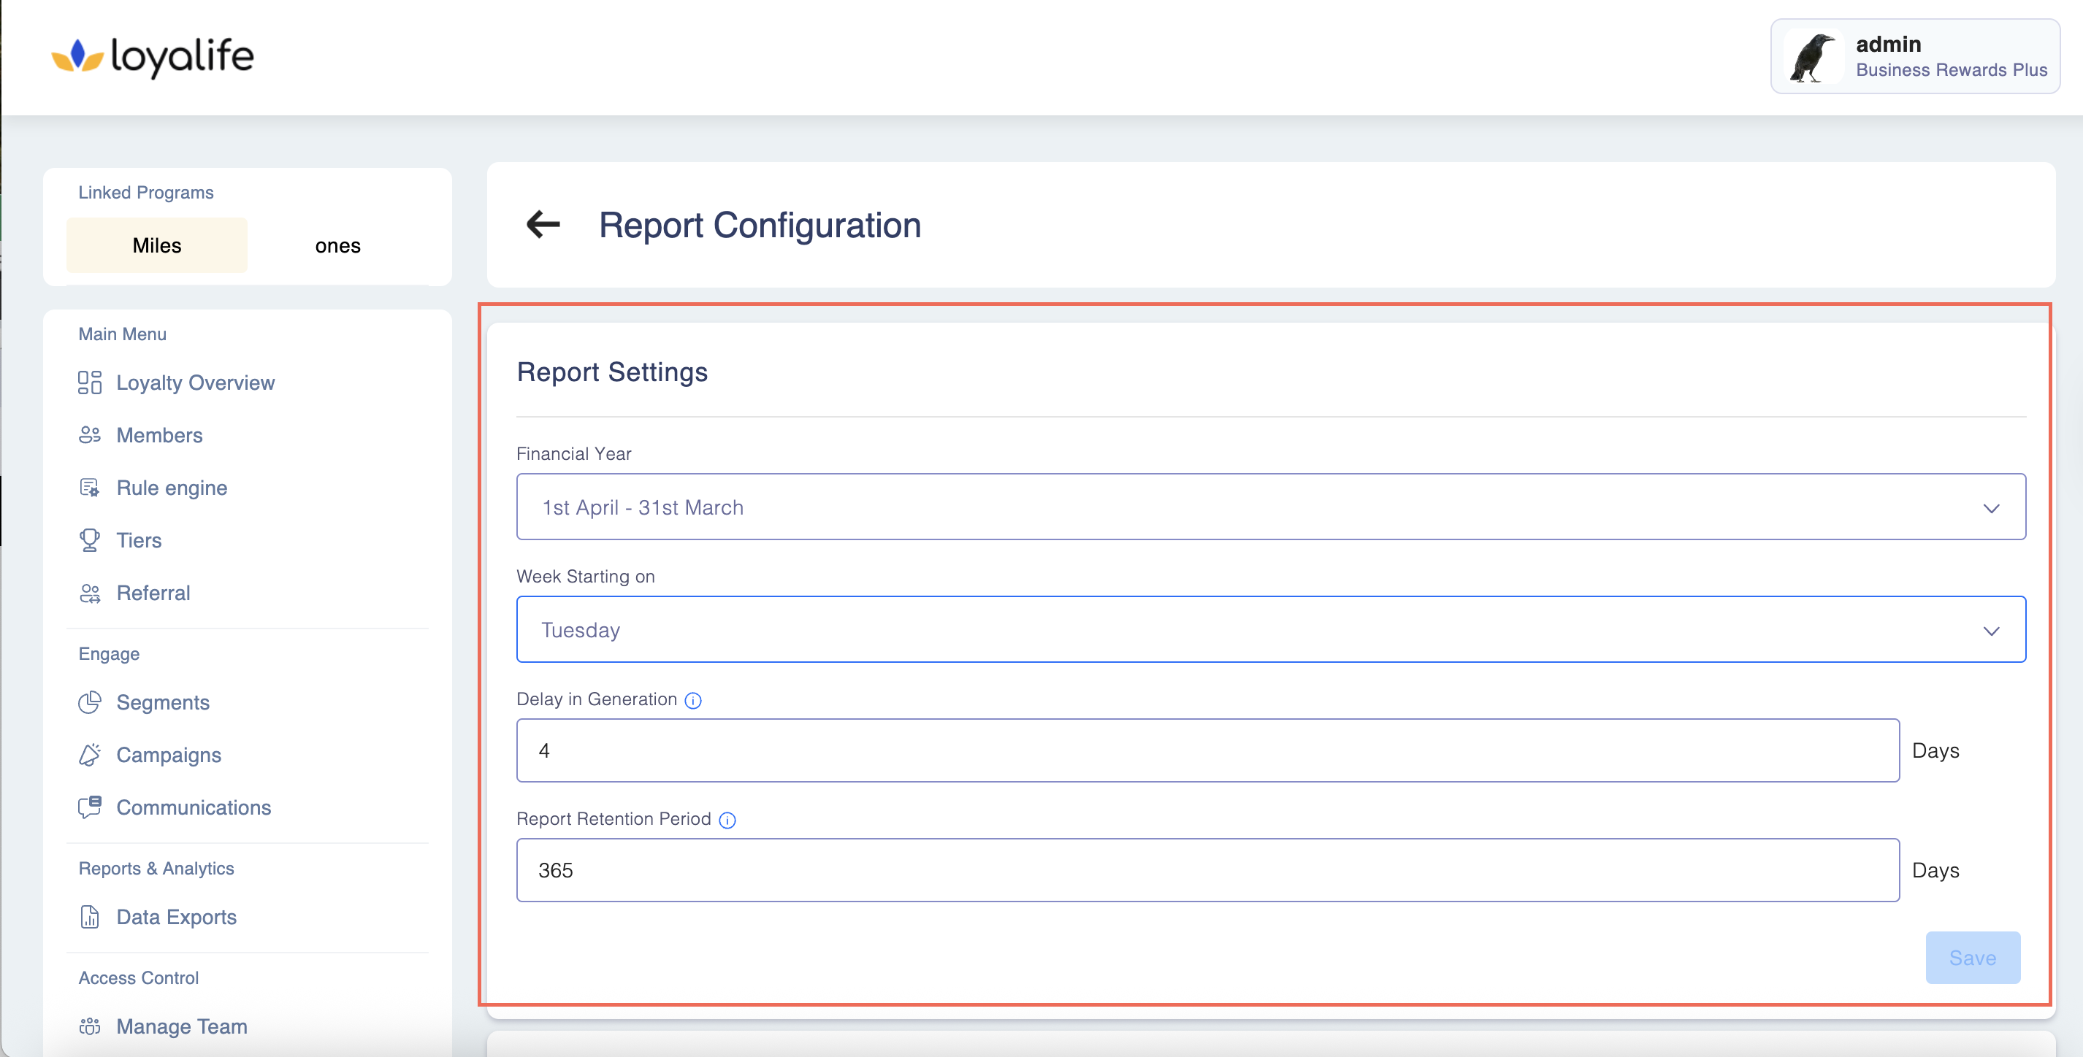The height and width of the screenshot is (1057, 2083).
Task: Click the Rule engine sidebar icon
Action: click(90, 488)
